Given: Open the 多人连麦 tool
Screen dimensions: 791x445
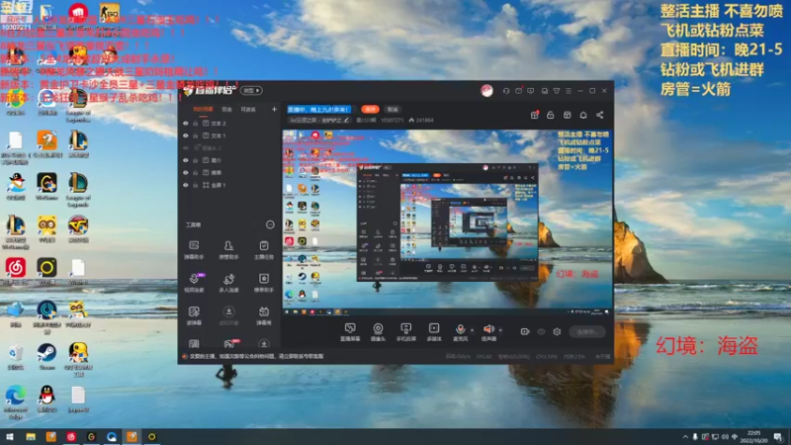Looking at the screenshot, I should (x=228, y=283).
